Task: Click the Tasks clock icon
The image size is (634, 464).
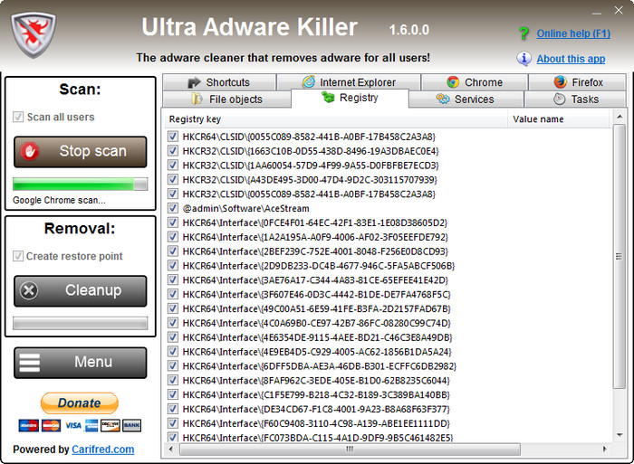Action: (559, 99)
